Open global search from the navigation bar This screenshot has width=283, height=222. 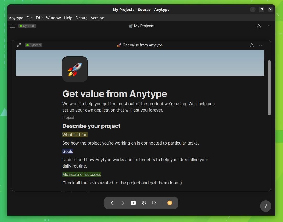[x=154, y=203]
